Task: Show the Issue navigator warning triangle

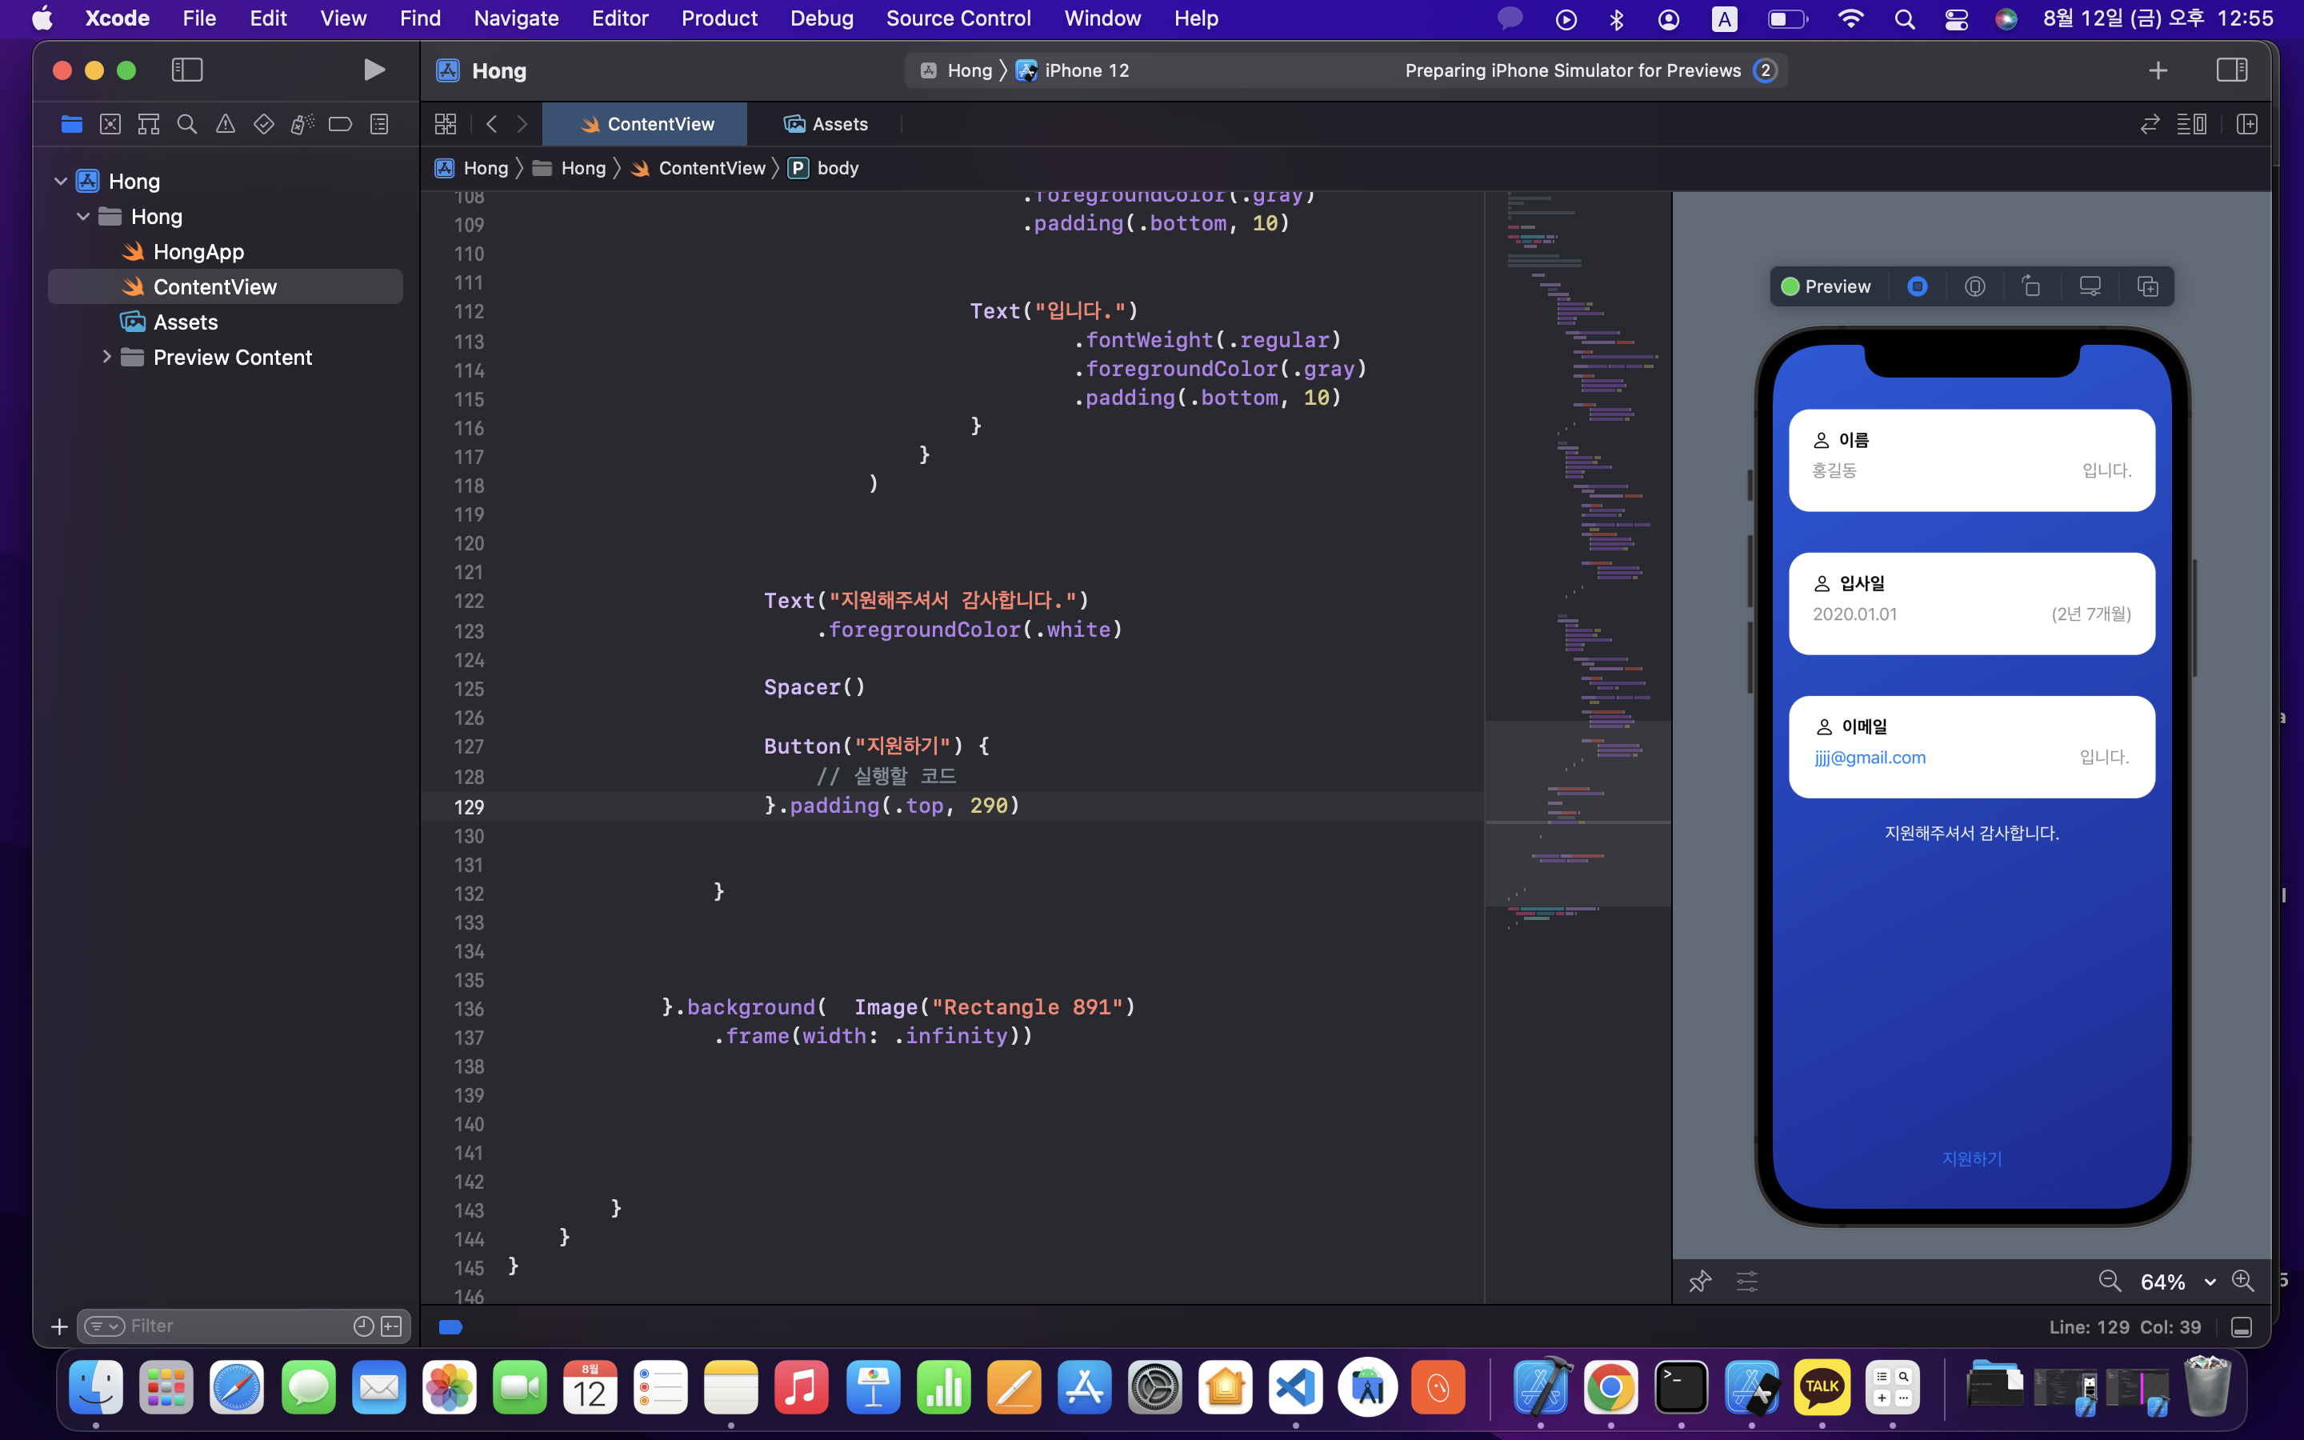Action: 225,124
